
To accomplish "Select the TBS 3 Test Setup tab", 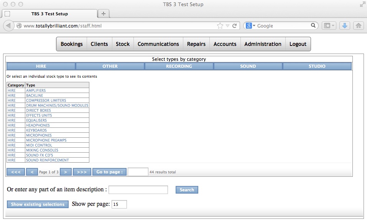I will (x=49, y=14).
